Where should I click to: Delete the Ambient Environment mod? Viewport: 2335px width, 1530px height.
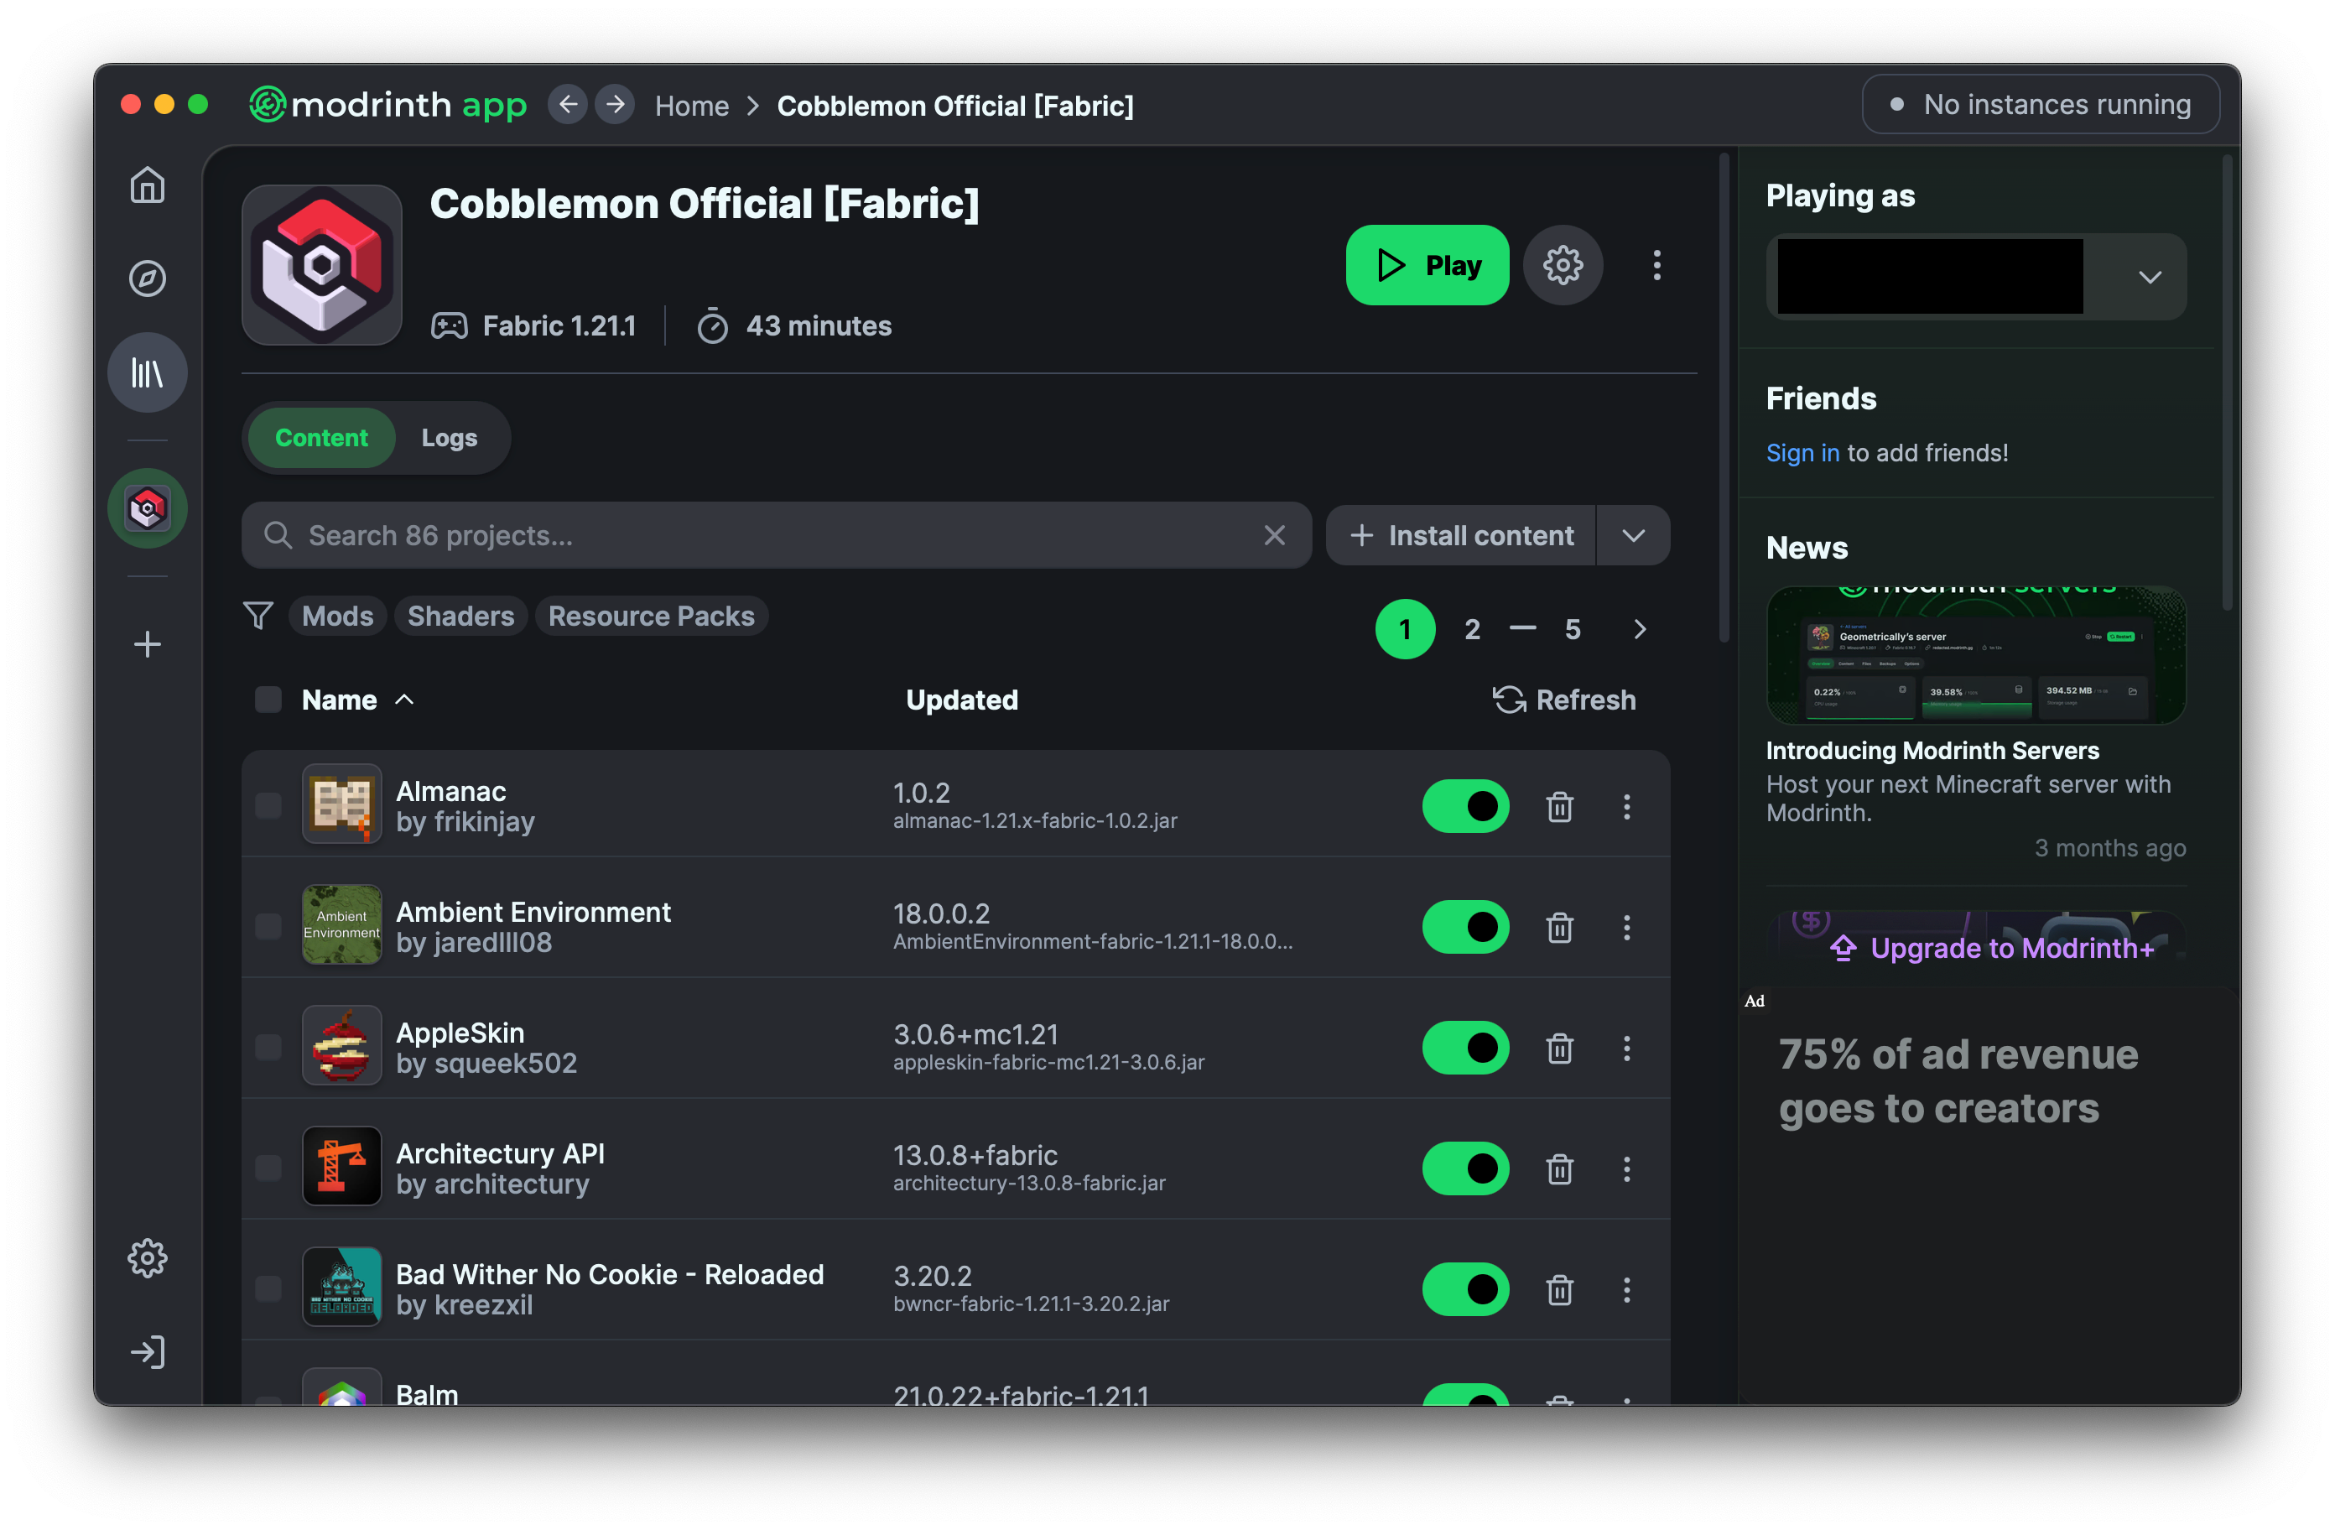click(1560, 928)
